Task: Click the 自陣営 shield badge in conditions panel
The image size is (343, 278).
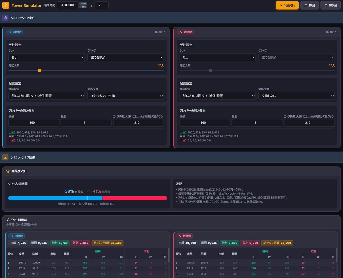Action: [x=15, y=32]
